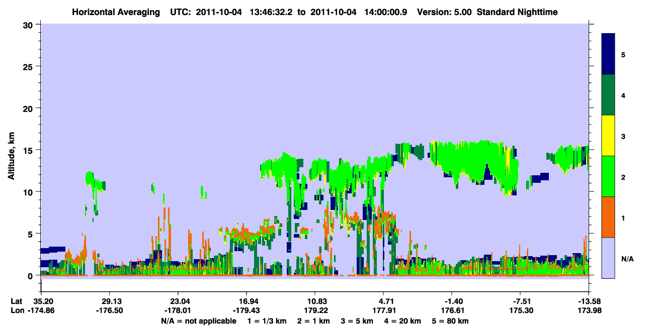The image size is (654, 335).
Task: Click longitude value 175.30
Action: pyautogui.click(x=521, y=310)
